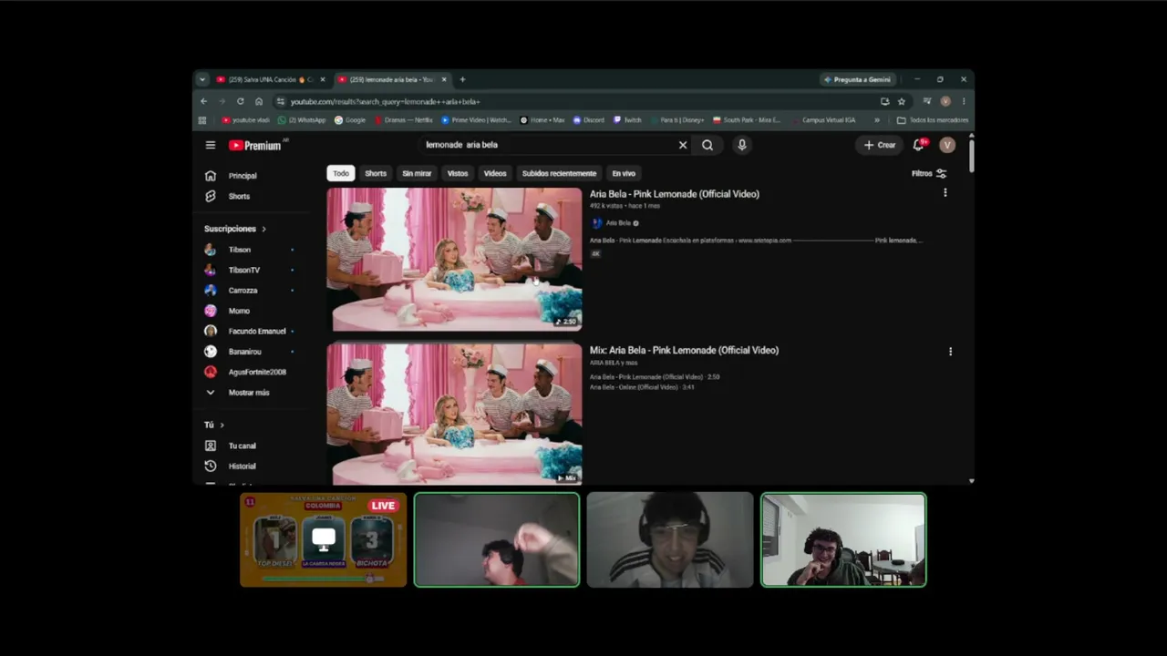Open the tab search dropdown arrow

click(x=202, y=79)
